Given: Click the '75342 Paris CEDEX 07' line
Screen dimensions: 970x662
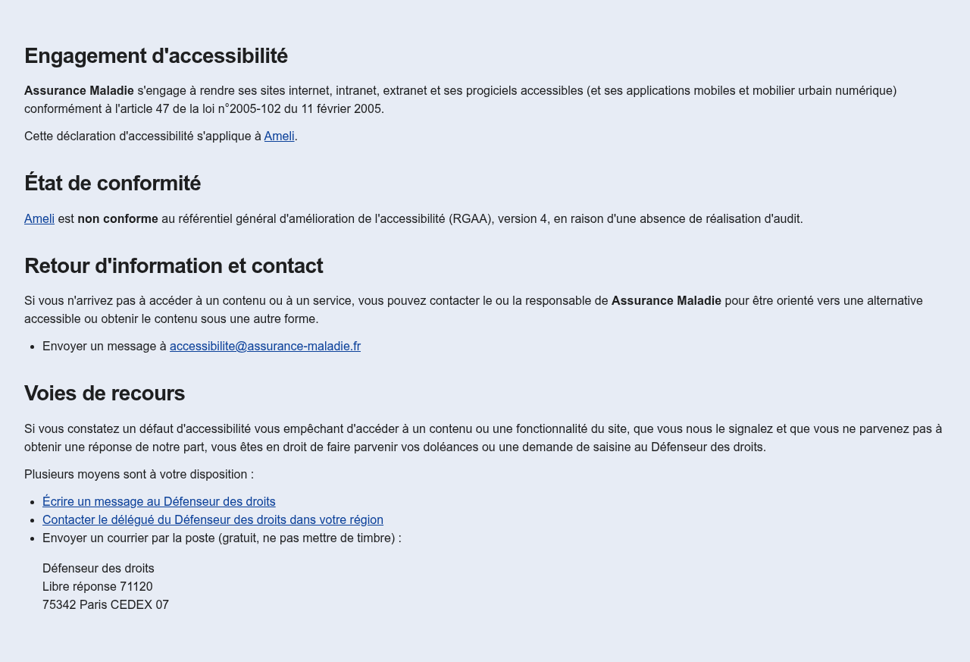Looking at the screenshot, I should pos(105,605).
